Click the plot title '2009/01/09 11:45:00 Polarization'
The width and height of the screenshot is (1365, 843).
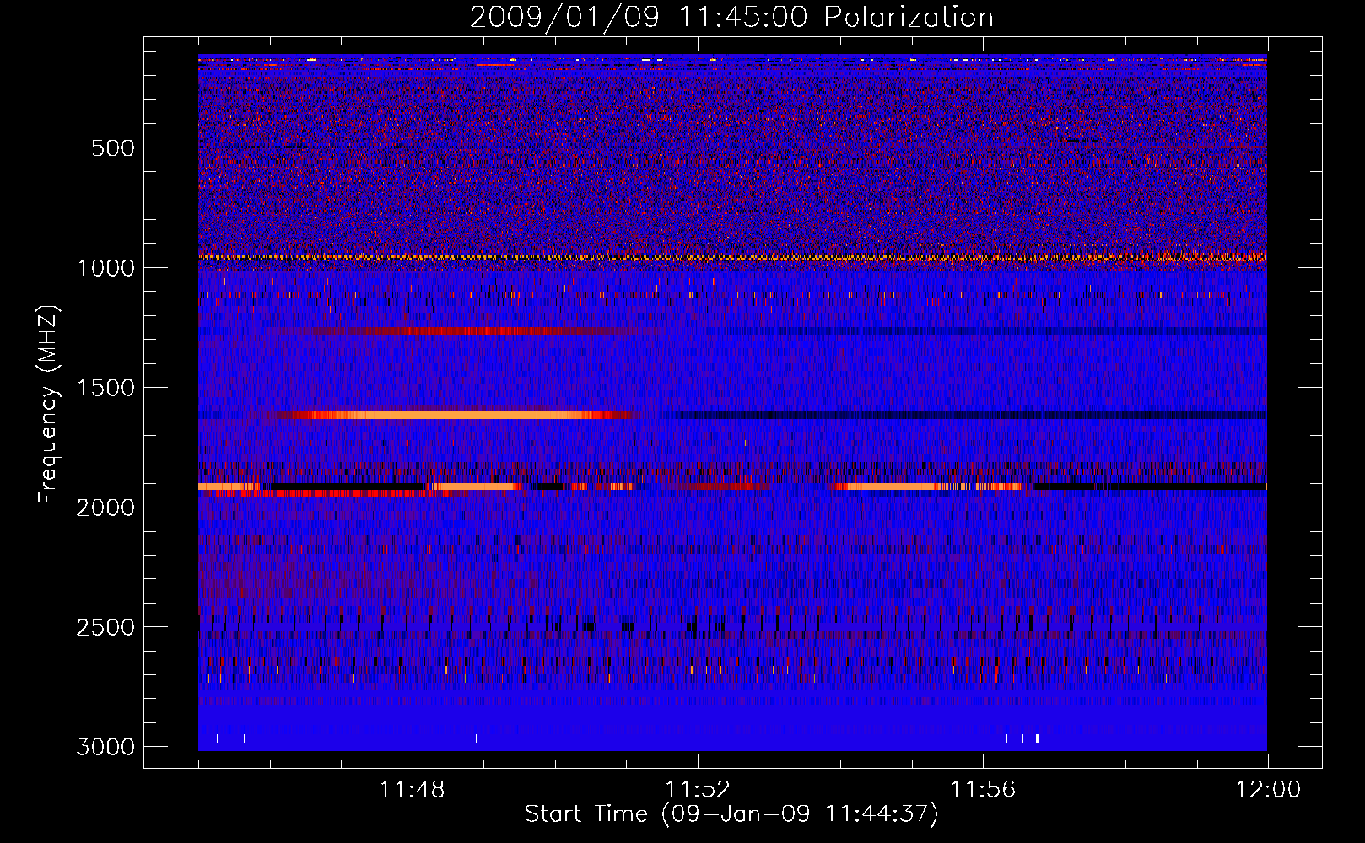pos(731,17)
